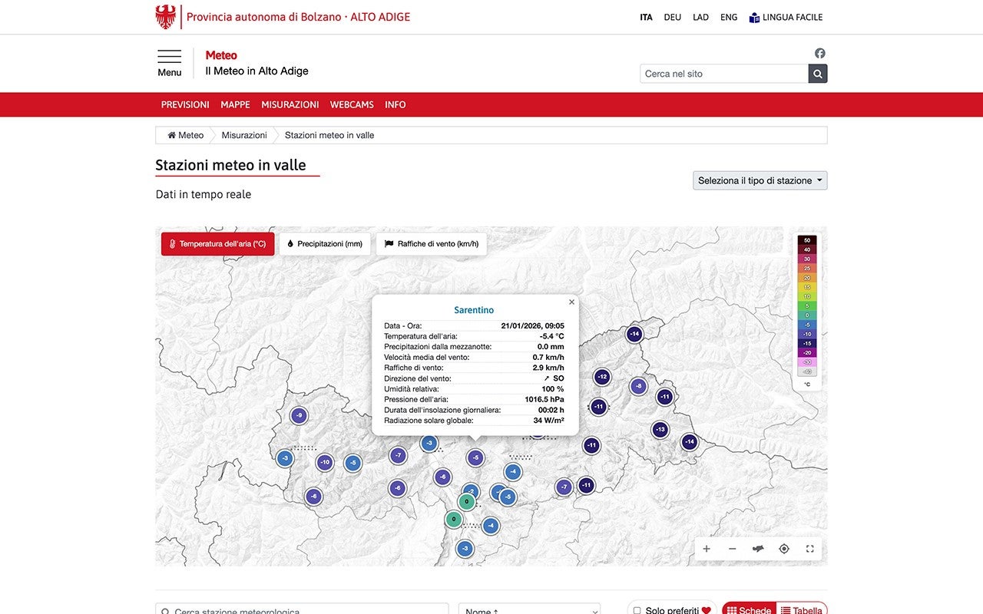Viewport: 983px width, 614px height.
Task: Close the Sarentino station popup
Action: coord(571,302)
